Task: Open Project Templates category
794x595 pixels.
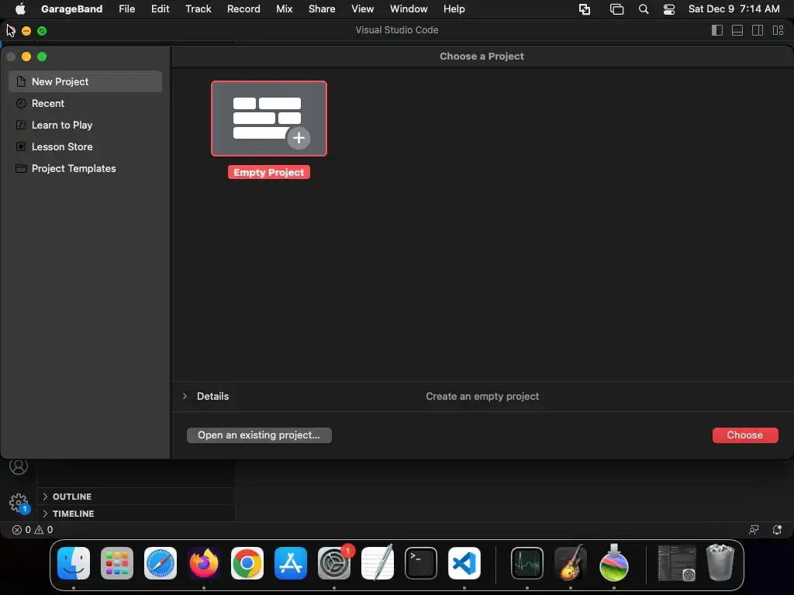Action: click(85, 168)
